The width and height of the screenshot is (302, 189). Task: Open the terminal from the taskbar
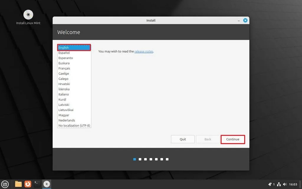point(37,184)
